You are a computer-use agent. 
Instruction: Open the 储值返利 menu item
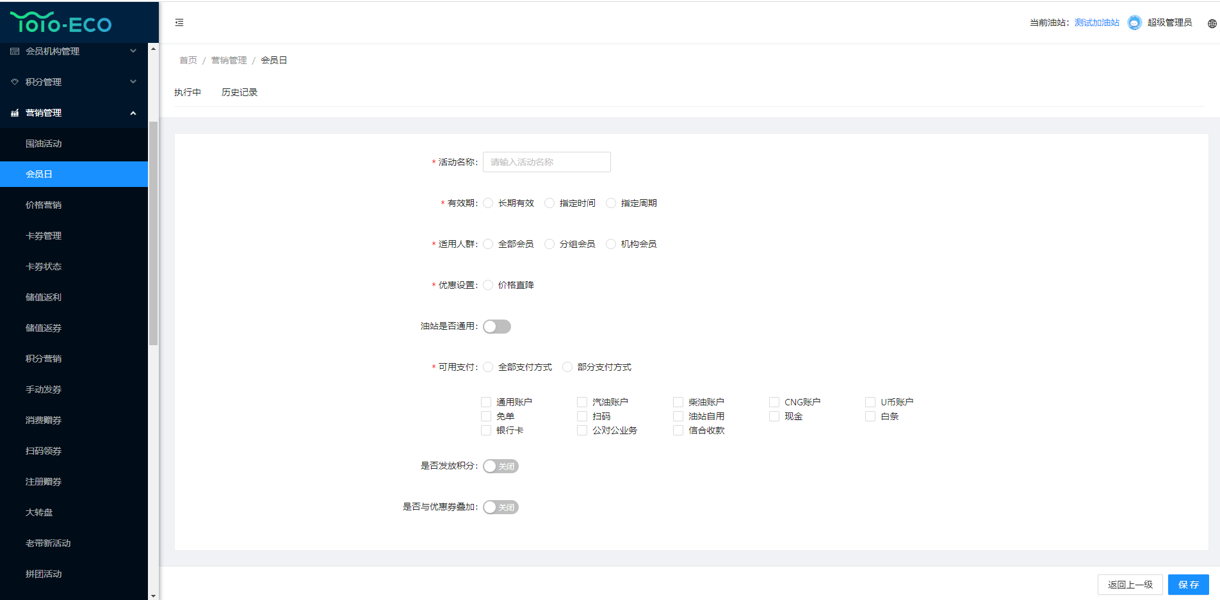74,297
